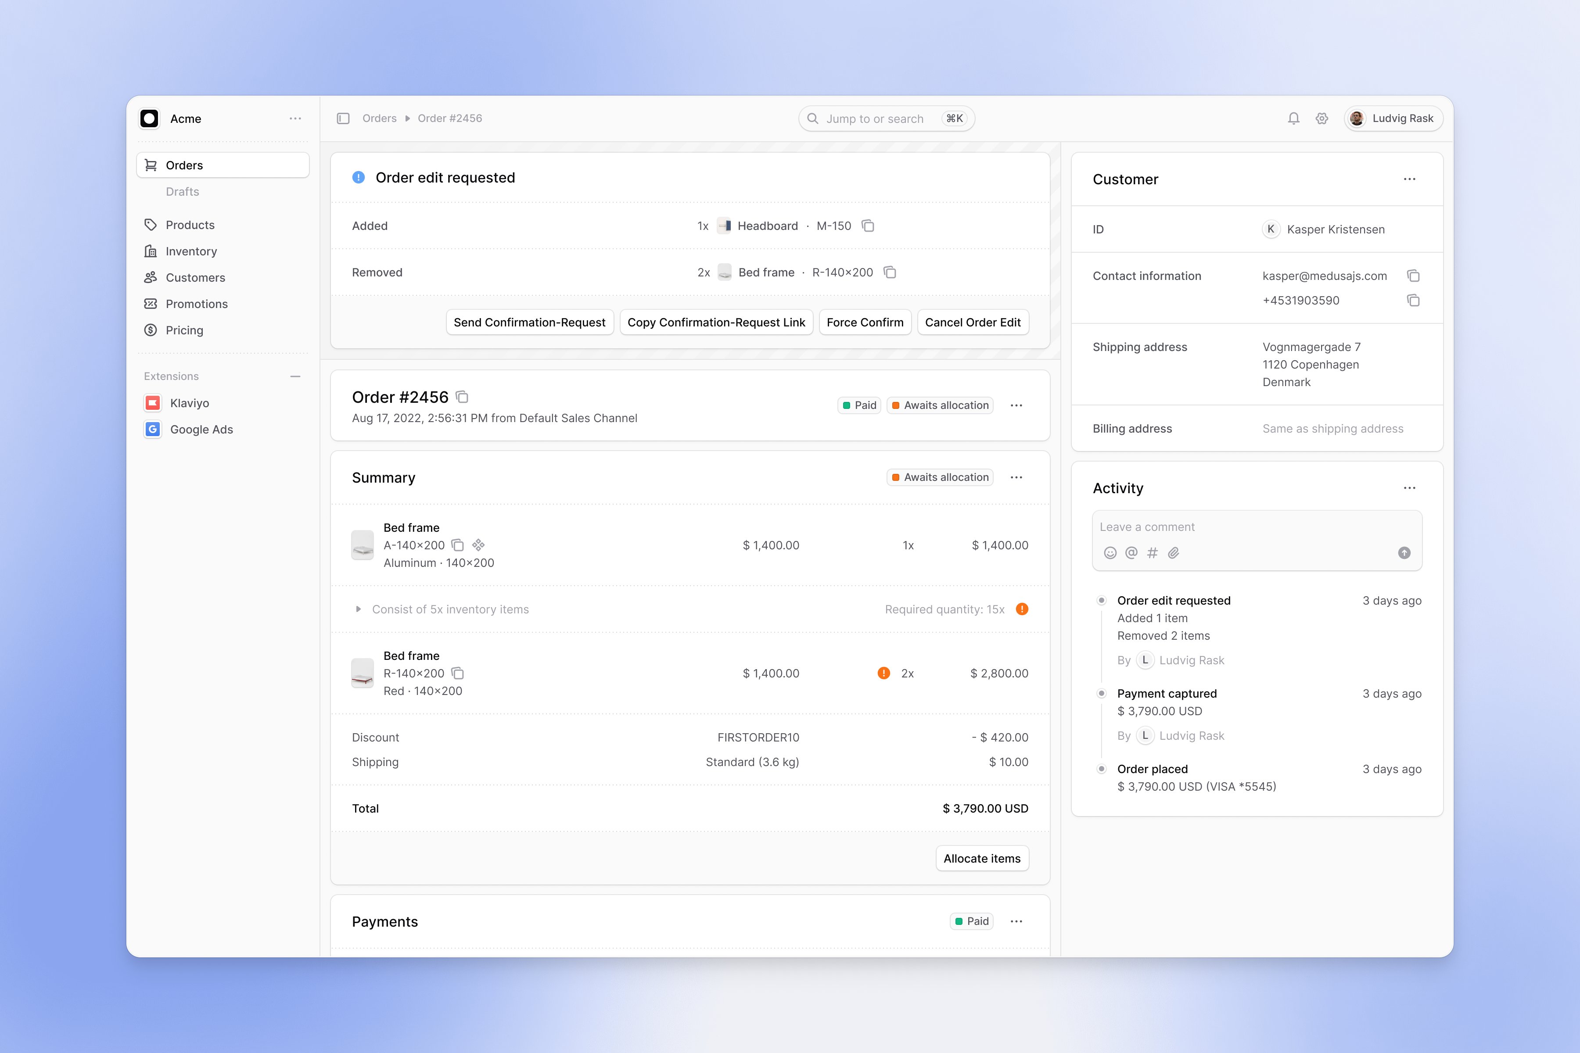Click Send Confirmation-Request
The width and height of the screenshot is (1580, 1053).
coord(529,322)
